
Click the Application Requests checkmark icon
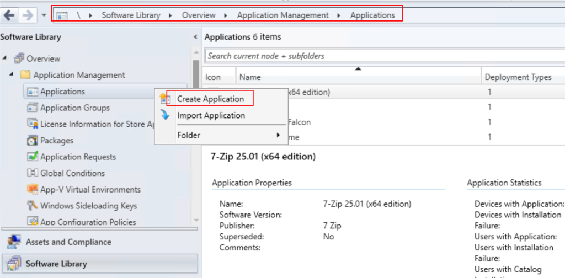point(32,157)
